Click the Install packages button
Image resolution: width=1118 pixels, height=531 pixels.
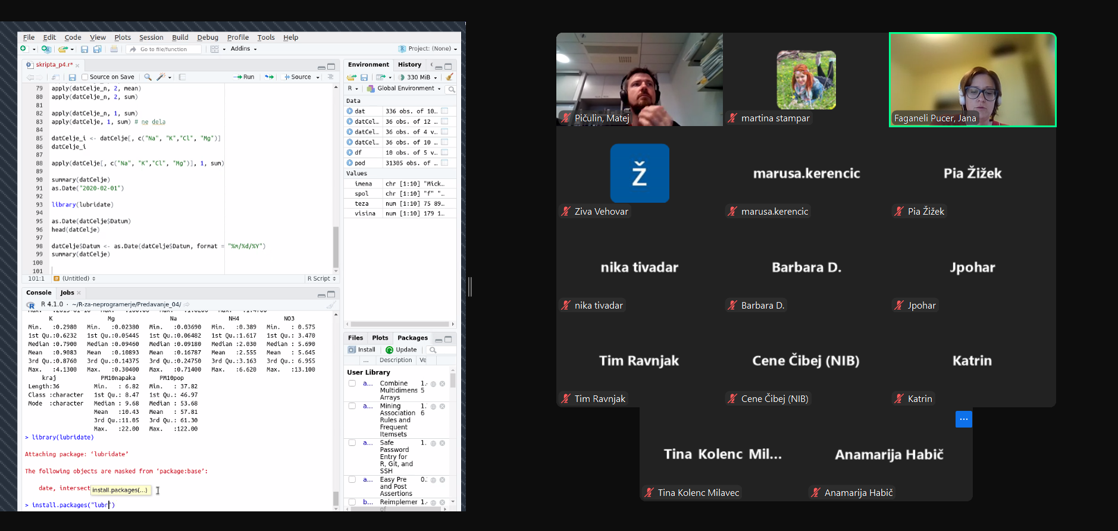pyautogui.click(x=362, y=350)
